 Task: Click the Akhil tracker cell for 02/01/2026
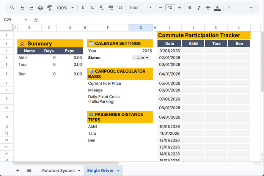(x=193, y=58)
